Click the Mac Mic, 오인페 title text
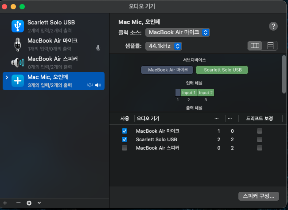The image size is (288, 210). point(139,22)
